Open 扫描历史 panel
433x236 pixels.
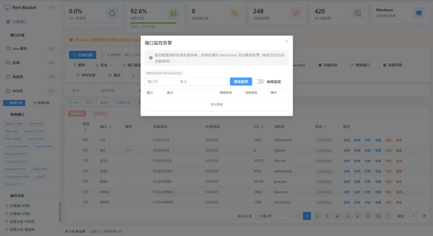click(328, 65)
